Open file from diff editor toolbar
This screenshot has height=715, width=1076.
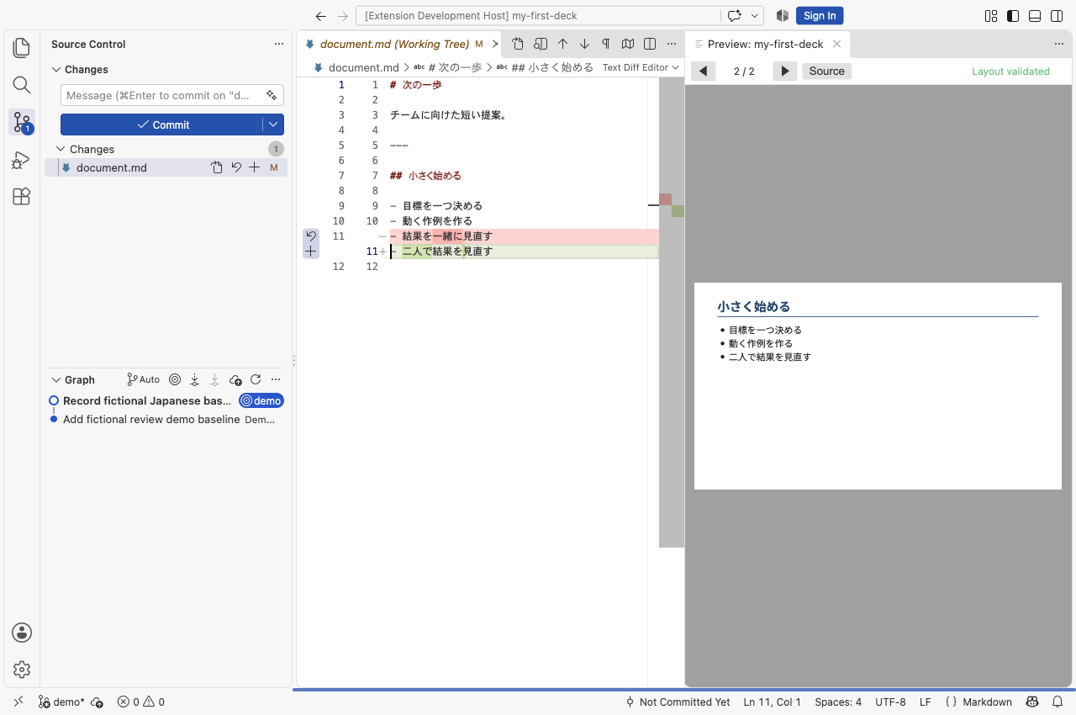tap(518, 44)
